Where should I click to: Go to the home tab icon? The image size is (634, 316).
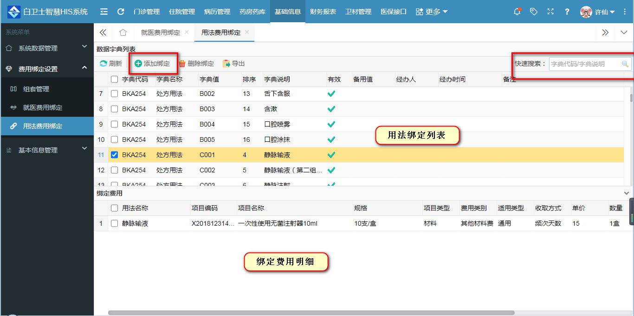[123, 32]
